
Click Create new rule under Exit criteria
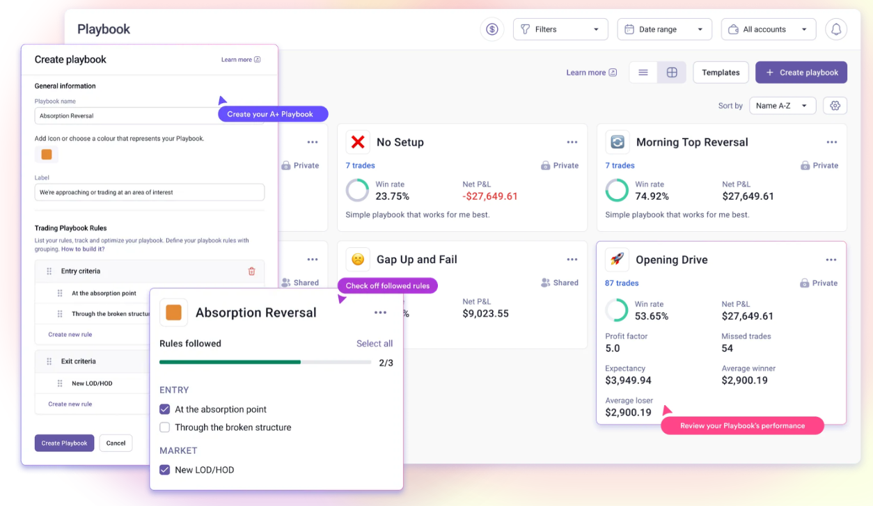tap(70, 404)
